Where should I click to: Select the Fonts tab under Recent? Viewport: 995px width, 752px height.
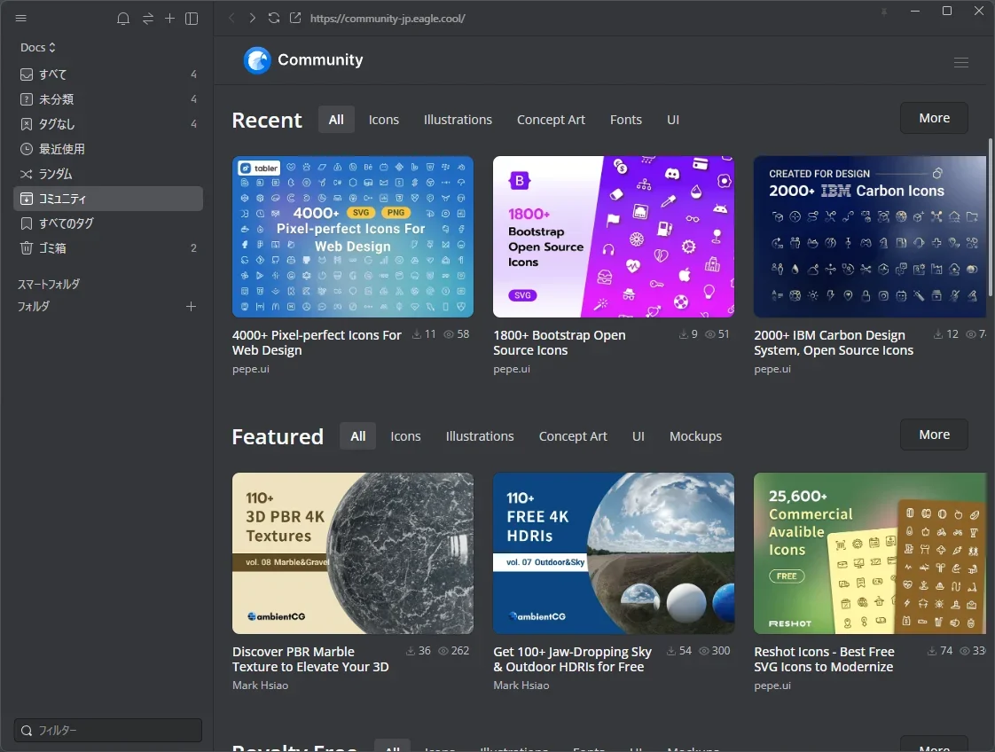(x=626, y=120)
